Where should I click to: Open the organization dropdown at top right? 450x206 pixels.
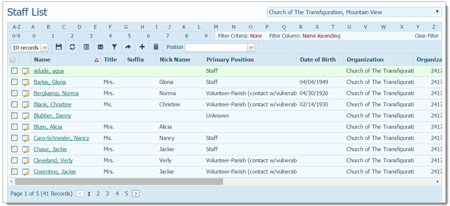tap(437, 12)
